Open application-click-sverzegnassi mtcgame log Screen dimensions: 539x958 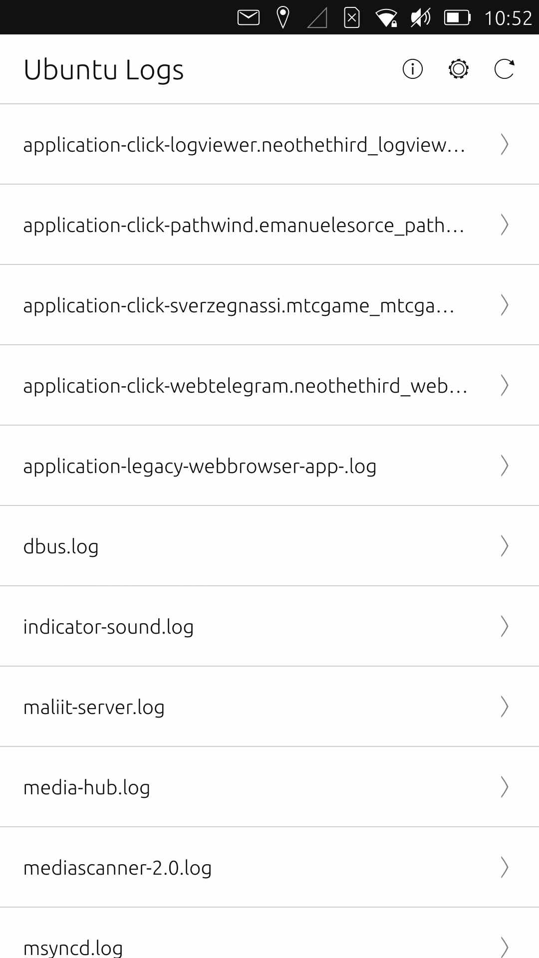(x=269, y=305)
